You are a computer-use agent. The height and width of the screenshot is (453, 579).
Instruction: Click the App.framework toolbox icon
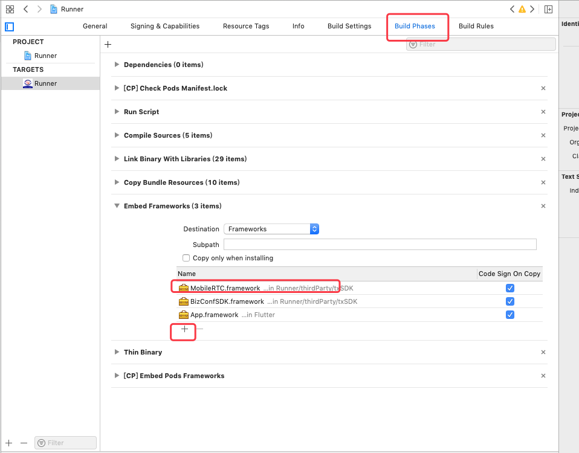184,315
